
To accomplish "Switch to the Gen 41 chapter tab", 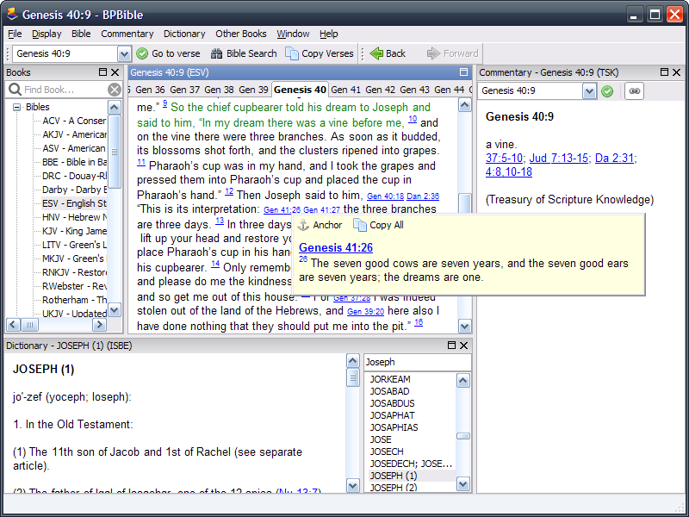I will (x=345, y=90).
